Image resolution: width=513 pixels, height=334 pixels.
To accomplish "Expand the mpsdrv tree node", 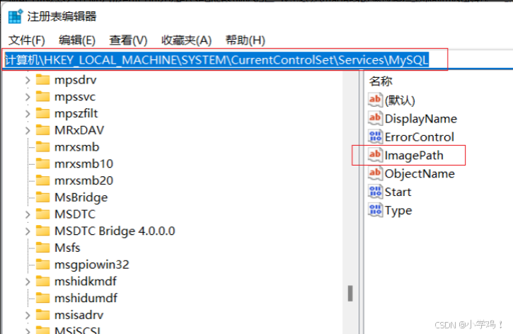I will coord(28,80).
